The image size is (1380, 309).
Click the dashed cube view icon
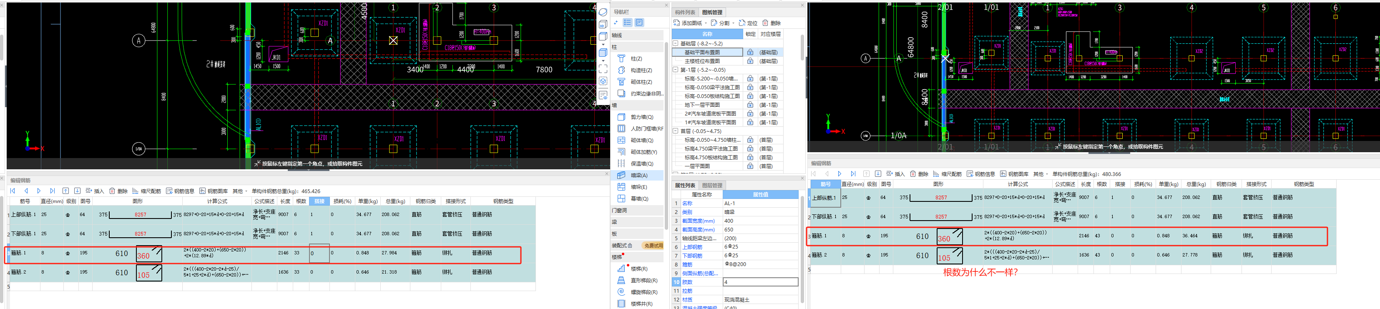pyautogui.click(x=603, y=81)
